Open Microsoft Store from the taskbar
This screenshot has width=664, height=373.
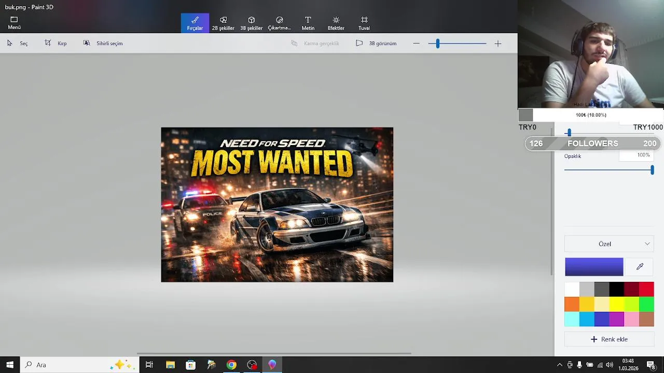190,365
